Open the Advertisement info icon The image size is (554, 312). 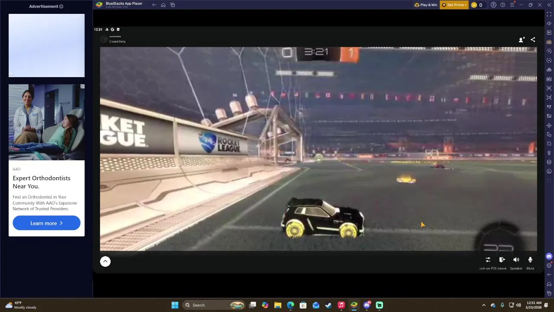[x=61, y=6]
